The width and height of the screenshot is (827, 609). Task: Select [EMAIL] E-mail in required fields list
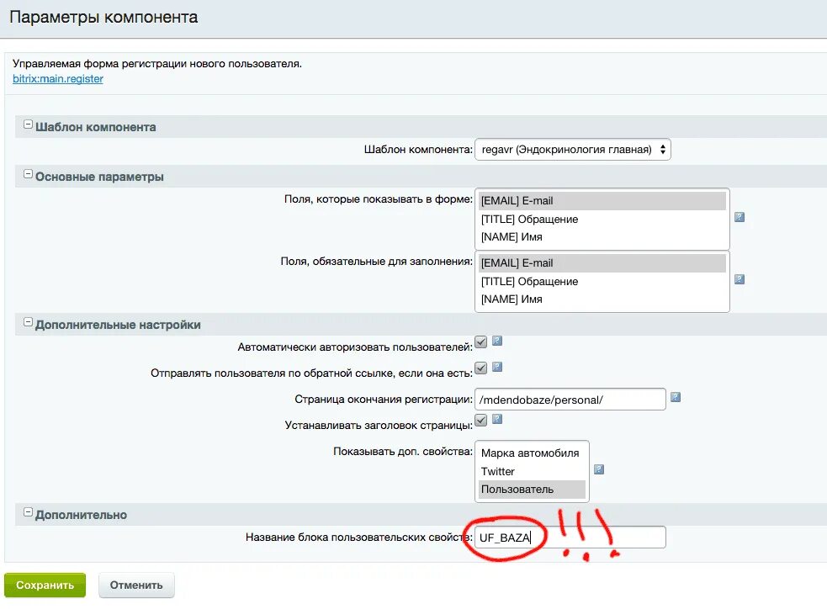click(x=602, y=263)
